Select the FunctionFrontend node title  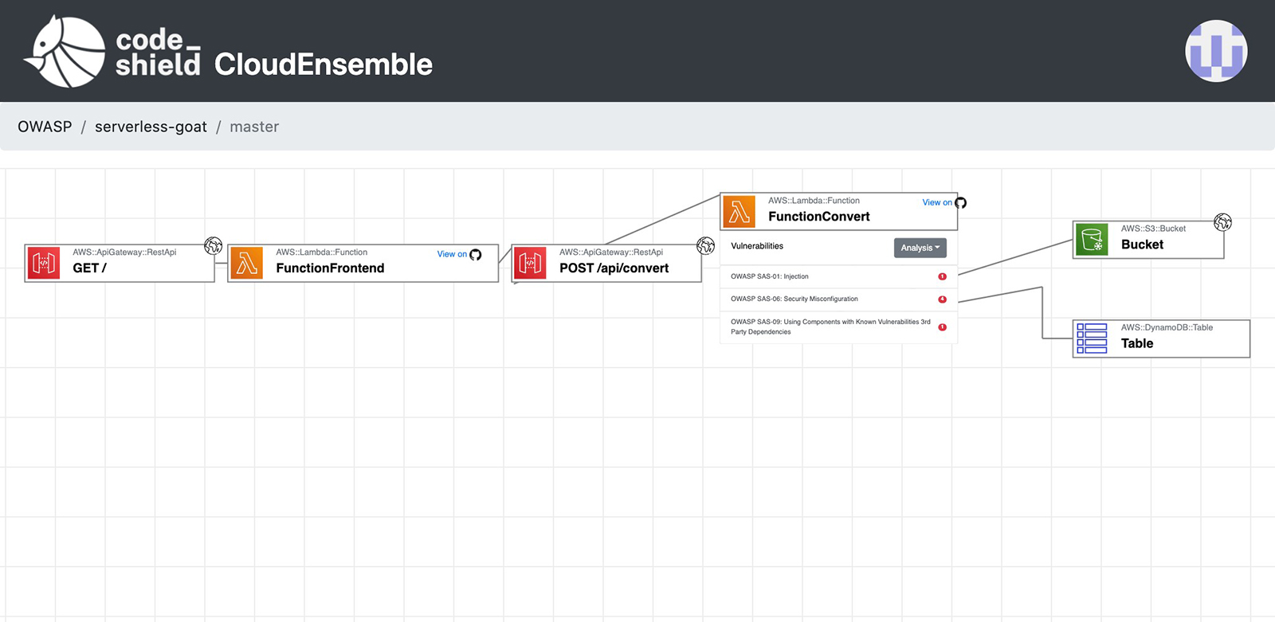tap(330, 268)
